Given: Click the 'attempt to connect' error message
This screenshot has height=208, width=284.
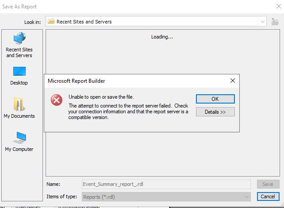Looking at the screenshot, I should coord(128,112).
